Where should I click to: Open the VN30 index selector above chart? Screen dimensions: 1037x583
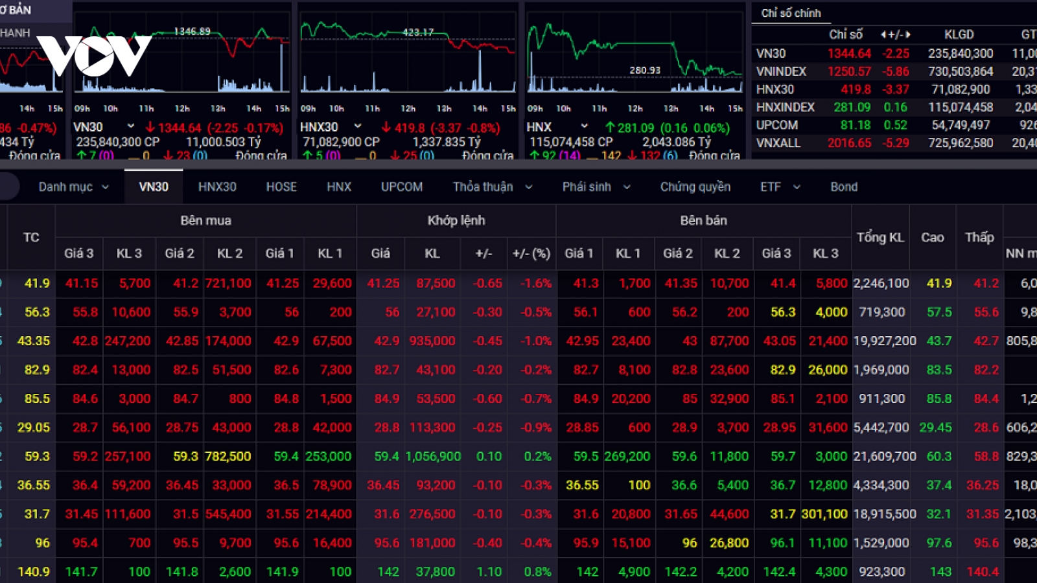pos(104,127)
